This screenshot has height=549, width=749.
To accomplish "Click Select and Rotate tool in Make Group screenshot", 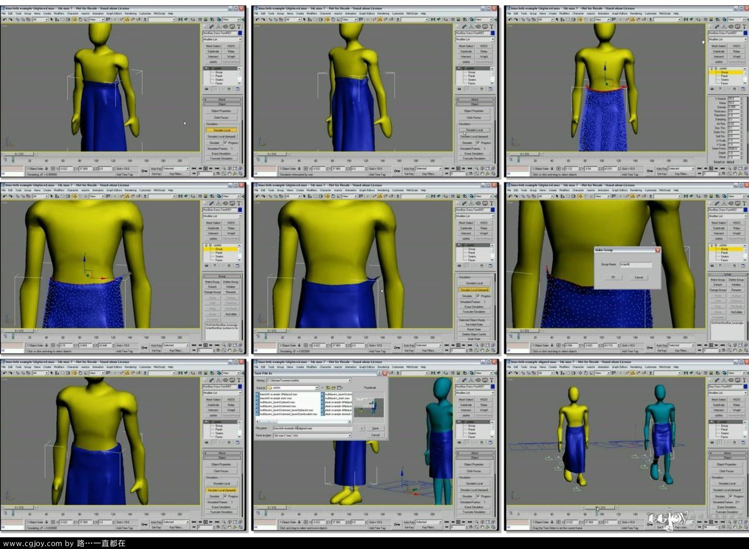I will click(585, 196).
